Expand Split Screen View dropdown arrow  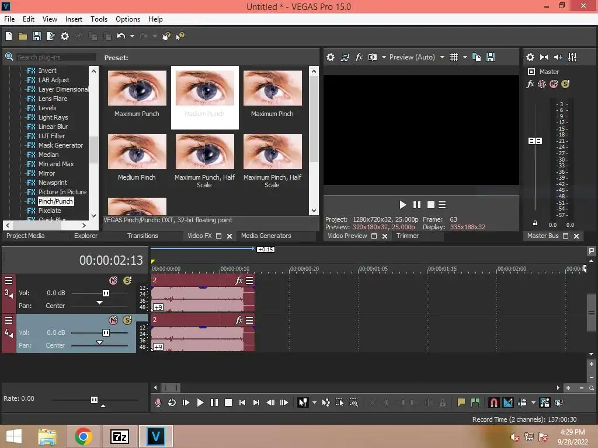click(x=384, y=57)
